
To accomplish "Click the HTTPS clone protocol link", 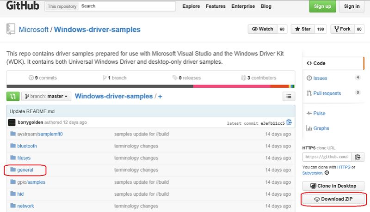I will (x=344, y=167).
